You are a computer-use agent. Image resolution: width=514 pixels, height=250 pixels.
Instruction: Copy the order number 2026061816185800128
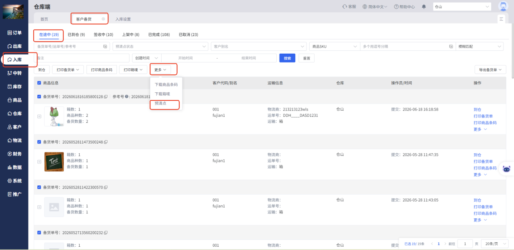(x=106, y=97)
